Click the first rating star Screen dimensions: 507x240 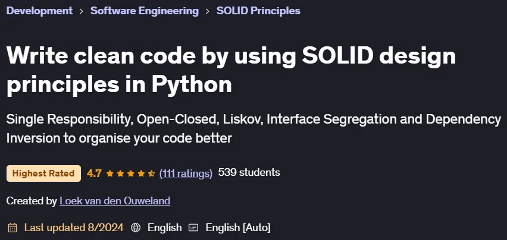110,173
